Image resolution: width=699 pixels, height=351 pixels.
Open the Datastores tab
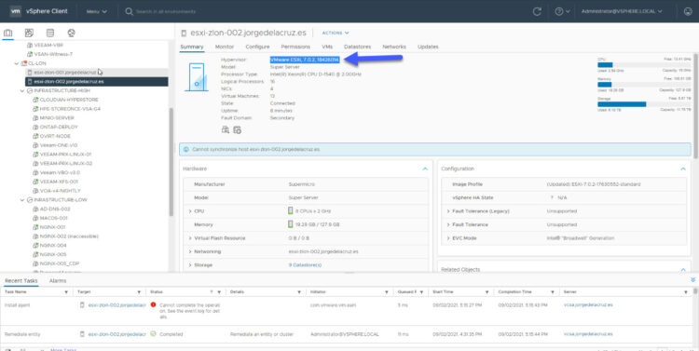click(358, 47)
